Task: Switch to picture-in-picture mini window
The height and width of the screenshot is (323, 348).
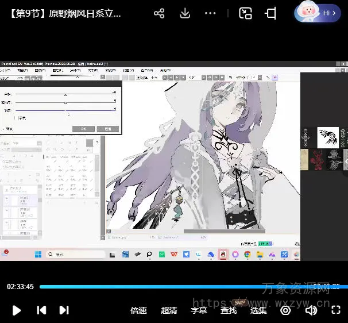Action: [x=246, y=14]
